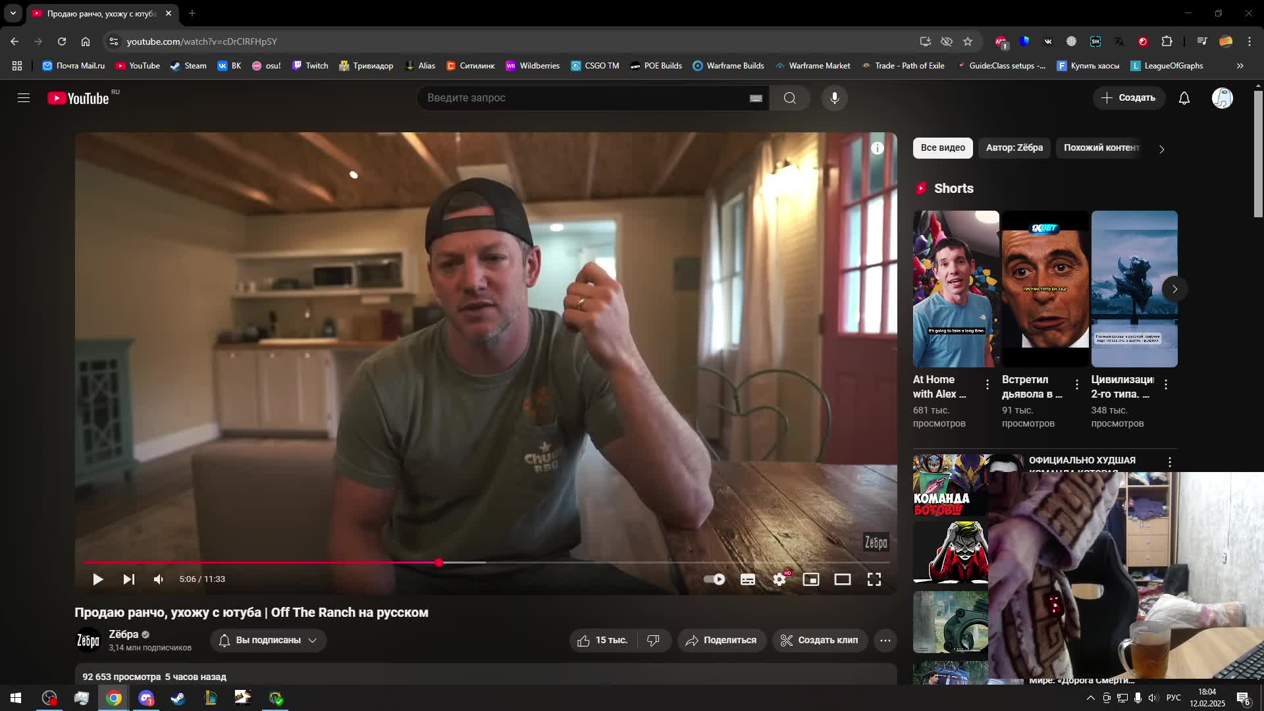
Task: Open more actions three-dot menu under video
Action: [885, 641]
